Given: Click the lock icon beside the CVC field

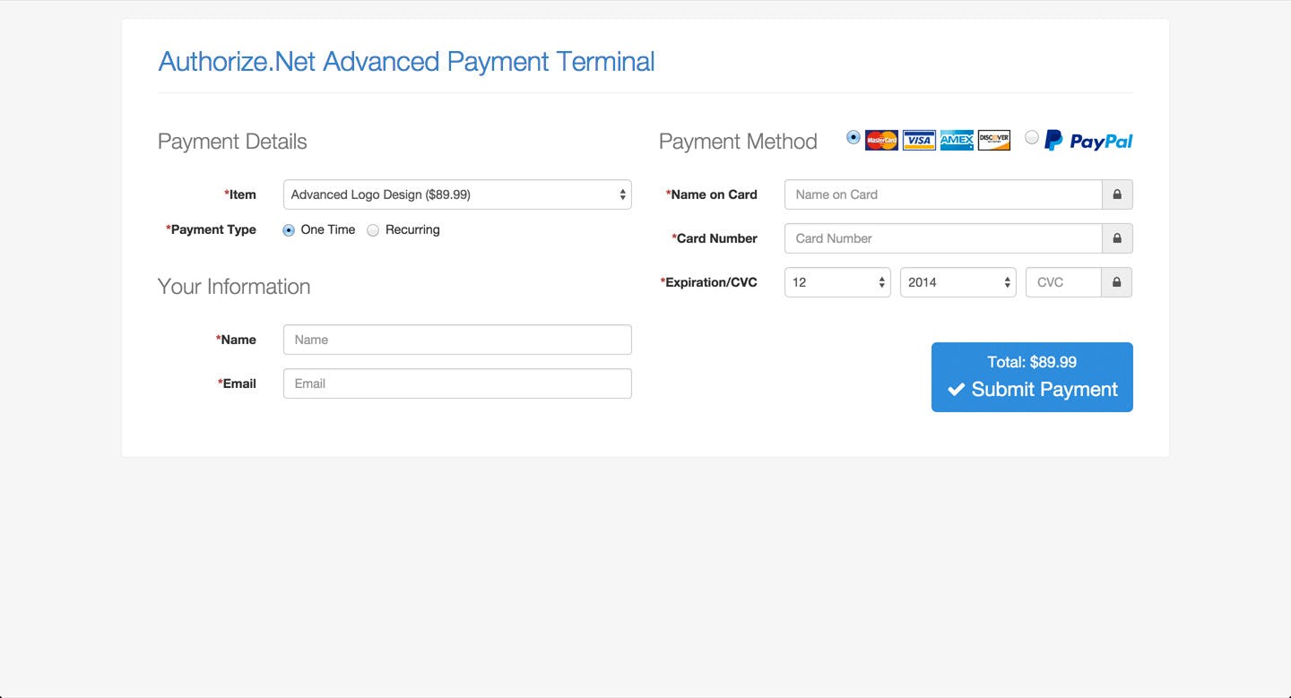Looking at the screenshot, I should coord(1117,282).
